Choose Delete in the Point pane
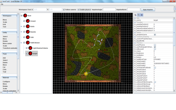 click(5, 62)
